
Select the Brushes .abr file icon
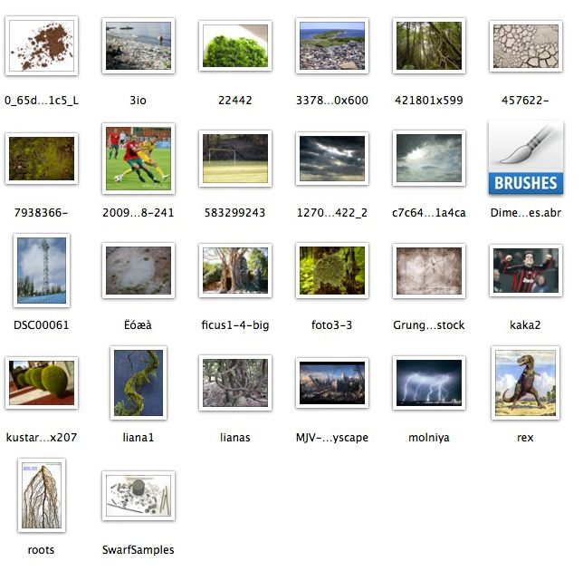(525, 159)
